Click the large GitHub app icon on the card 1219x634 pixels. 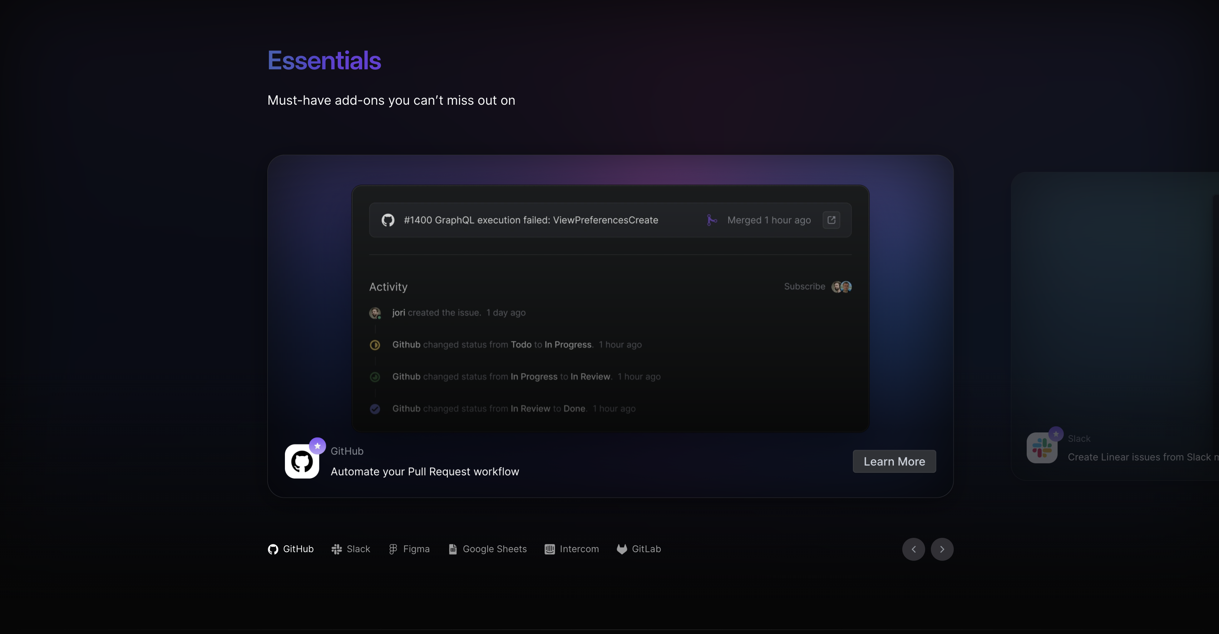click(x=302, y=461)
